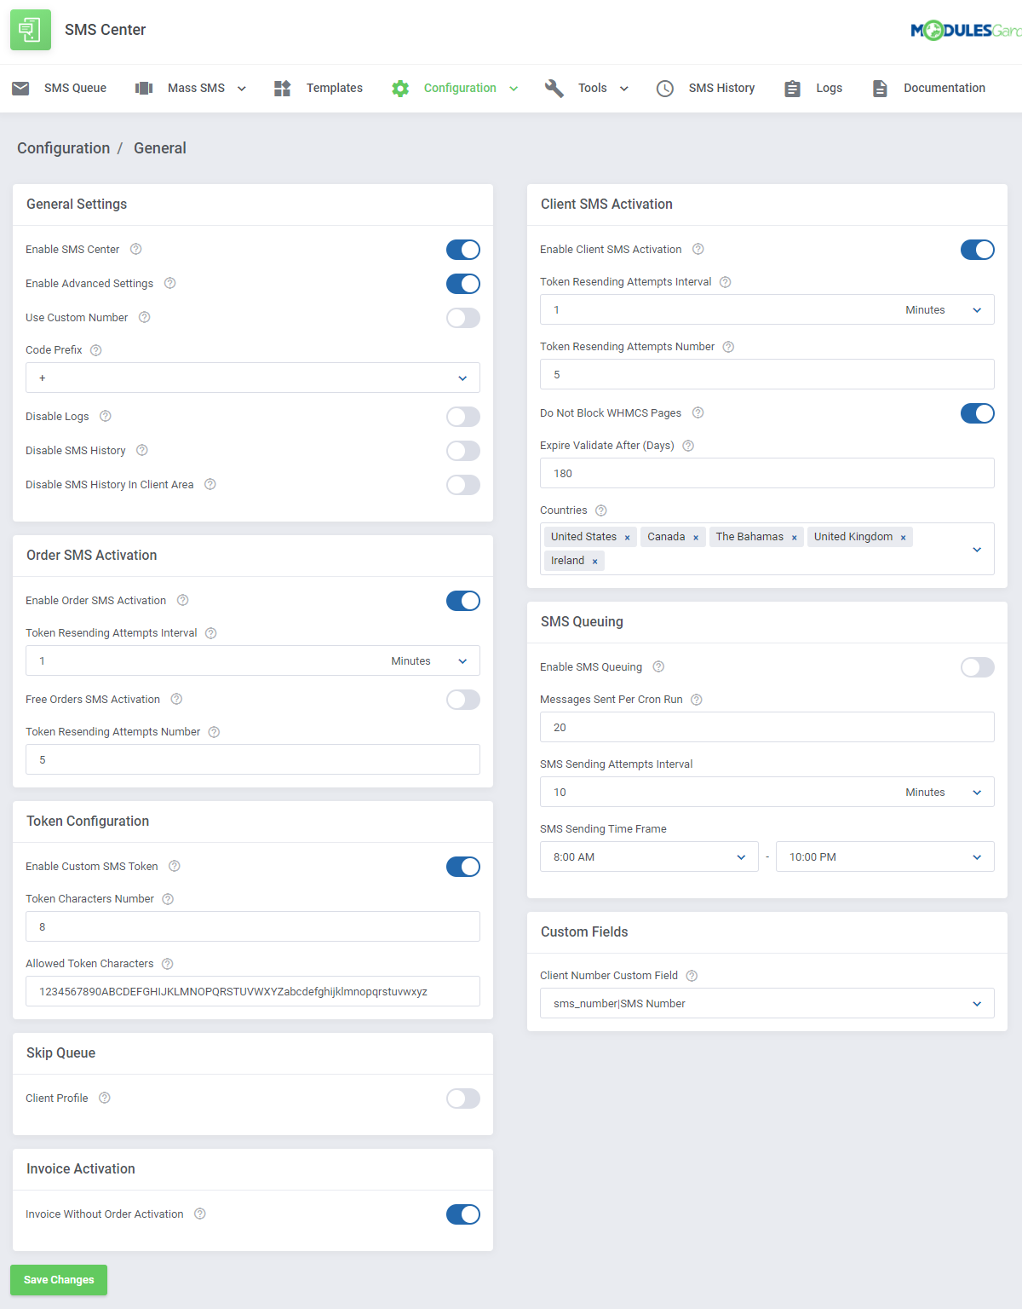Click the Tools wrench icon
The image size is (1022, 1309).
[x=554, y=89]
